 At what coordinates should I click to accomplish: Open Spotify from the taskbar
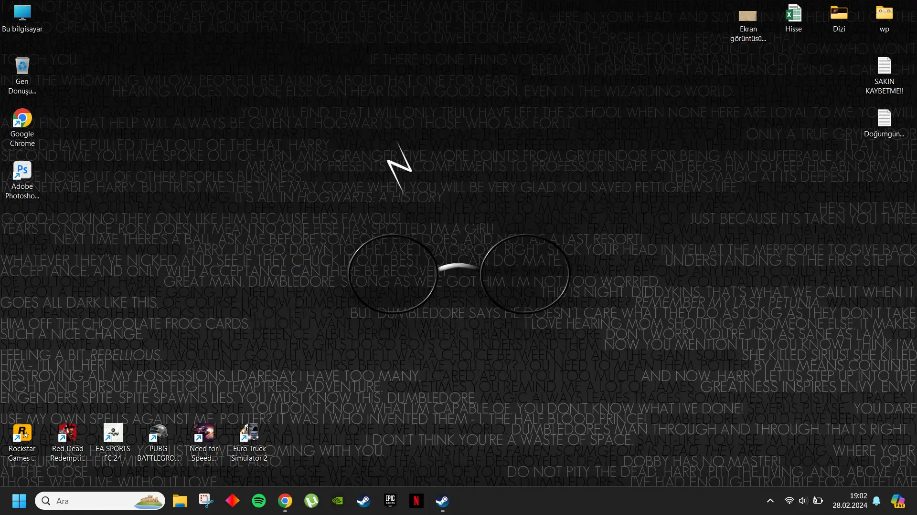[259, 501]
